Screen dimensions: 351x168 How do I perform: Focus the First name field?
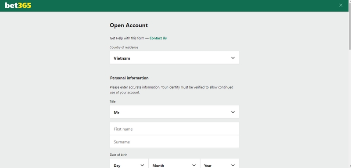pos(174,129)
